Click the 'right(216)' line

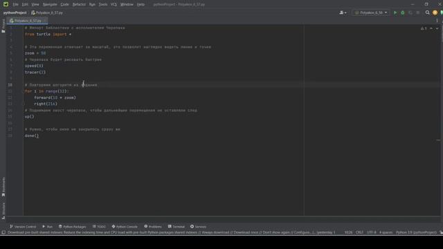[46, 104]
